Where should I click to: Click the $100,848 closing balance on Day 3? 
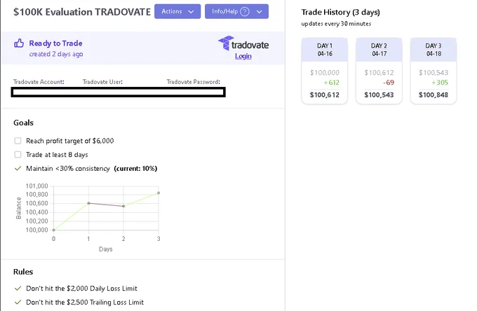(434, 95)
